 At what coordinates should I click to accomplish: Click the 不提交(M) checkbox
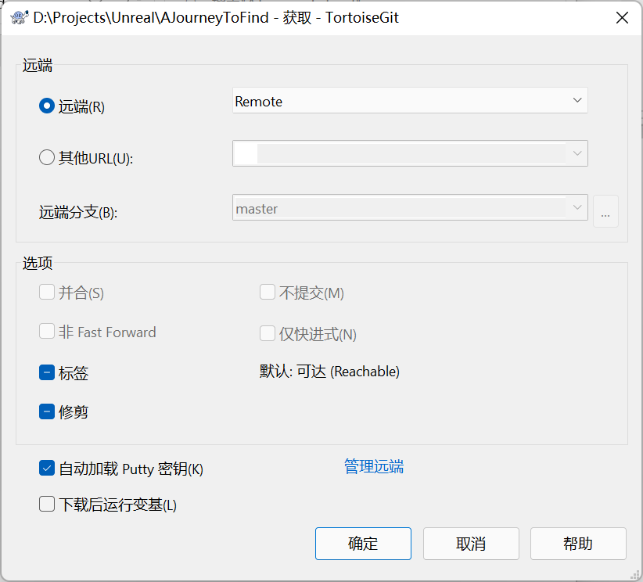(x=268, y=291)
